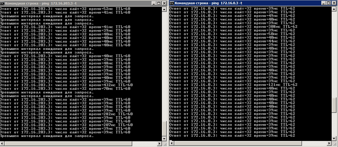Close the 172.16.0.3 ping window
The width and height of the screenshot is (338, 147).
pyautogui.click(x=334, y=3)
